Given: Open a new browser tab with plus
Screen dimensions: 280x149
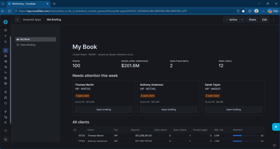Looking at the screenshot, I should tap(54, 4).
